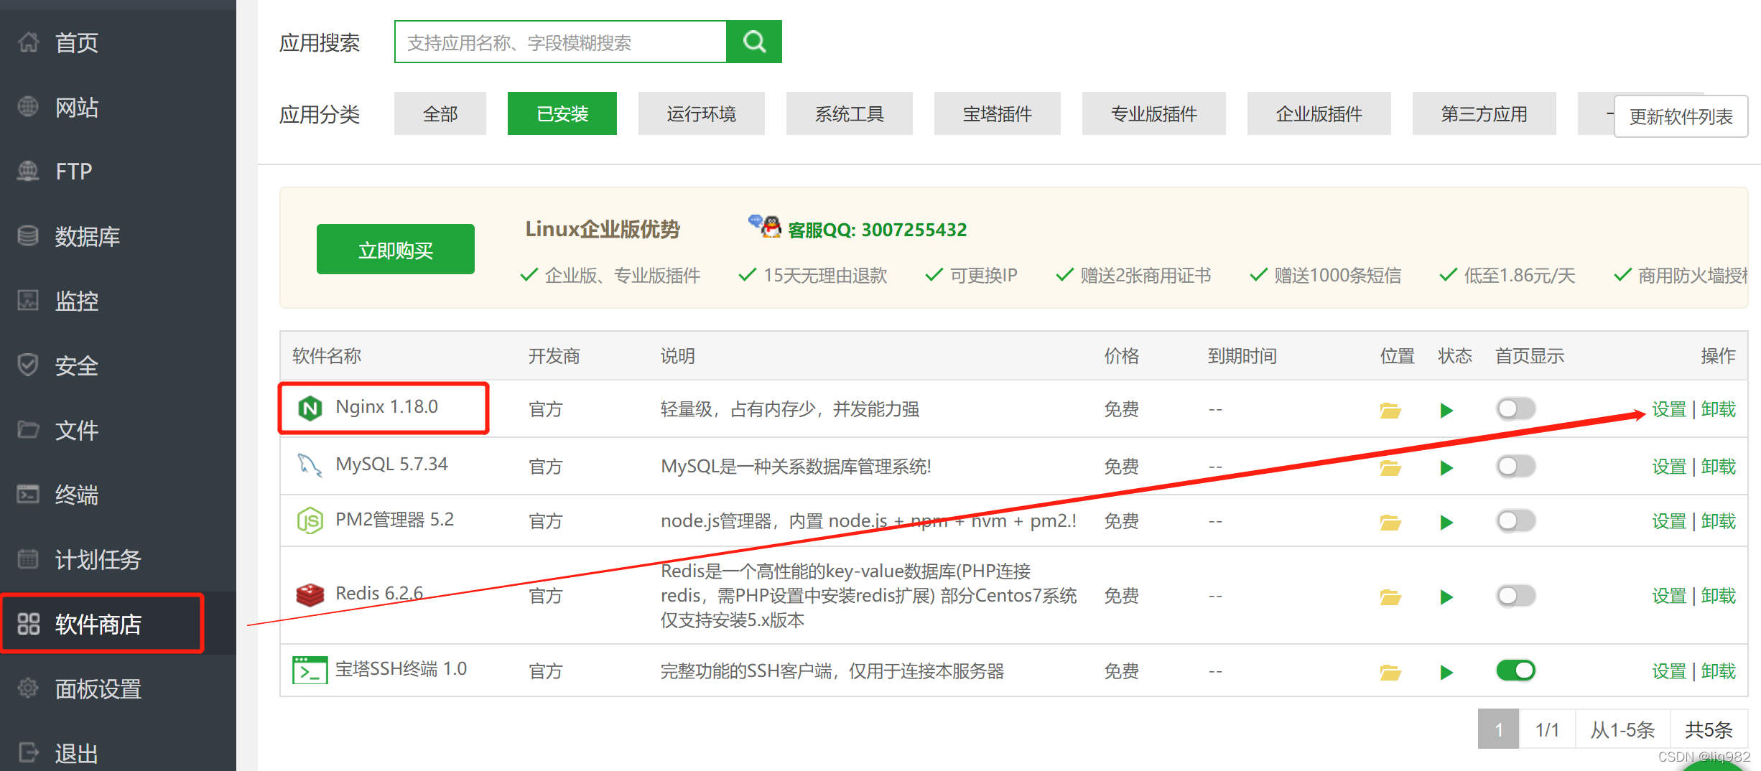Click 客服QQ: 3007255432 text

pos(878,230)
